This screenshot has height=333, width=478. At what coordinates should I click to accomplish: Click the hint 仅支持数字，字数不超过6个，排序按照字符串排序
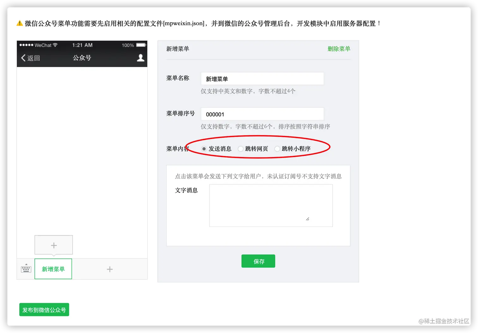tap(266, 127)
